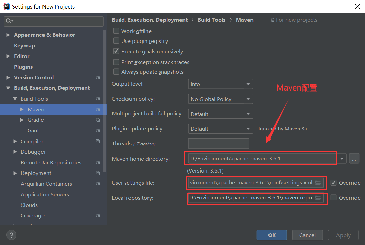
Task: Open help with the question mark icon
Action: (12, 235)
